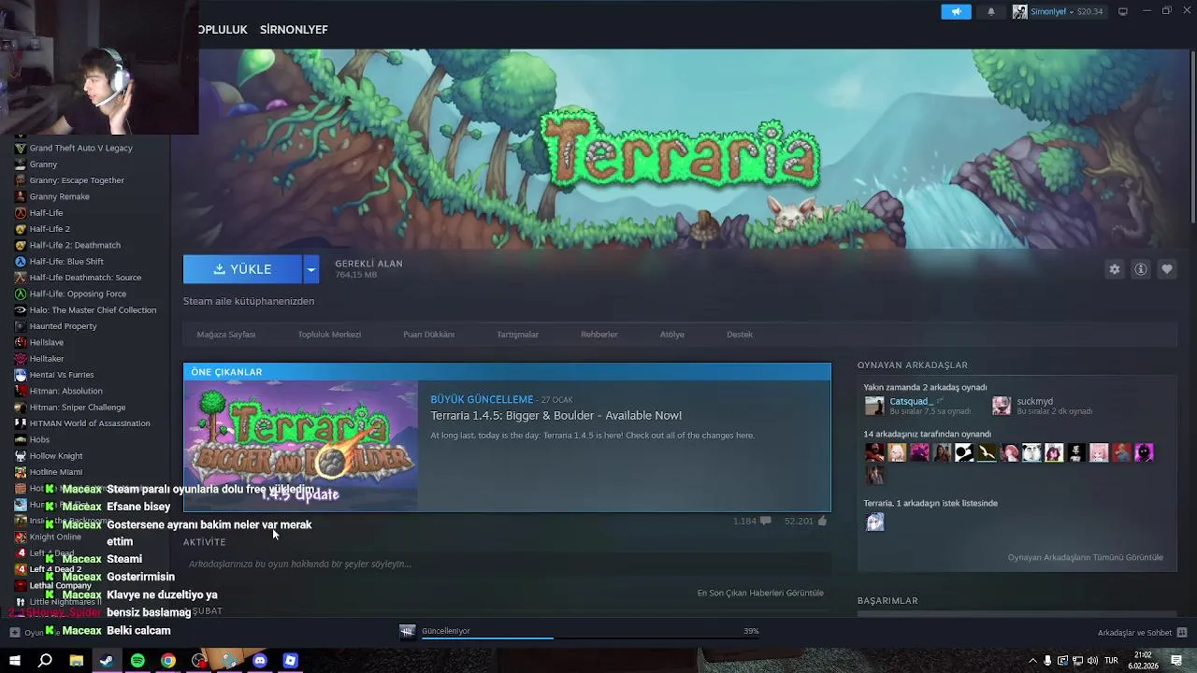Open friend suckmyd profile
This screenshot has height=673, width=1197.
[1034, 402]
